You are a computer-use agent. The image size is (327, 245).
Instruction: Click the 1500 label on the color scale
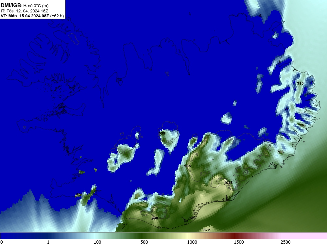point(239,242)
